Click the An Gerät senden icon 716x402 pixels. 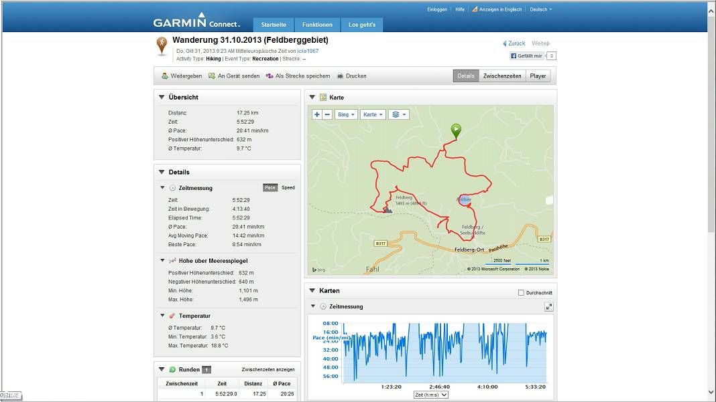212,76
